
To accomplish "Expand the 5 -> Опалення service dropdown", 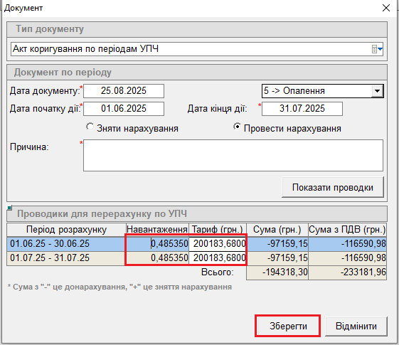I will pyautogui.click(x=377, y=91).
